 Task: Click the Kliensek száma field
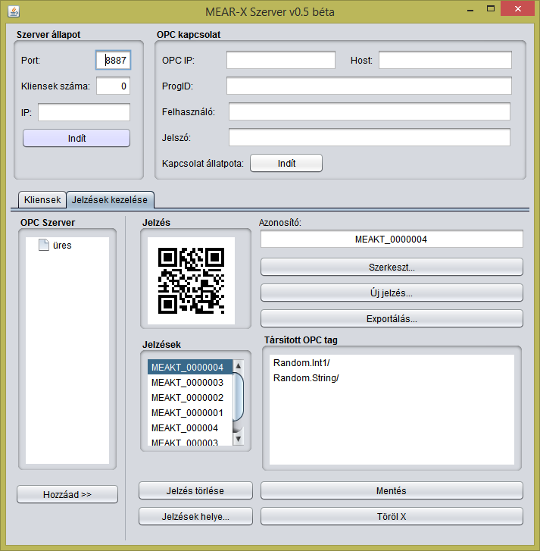(113, 86)
